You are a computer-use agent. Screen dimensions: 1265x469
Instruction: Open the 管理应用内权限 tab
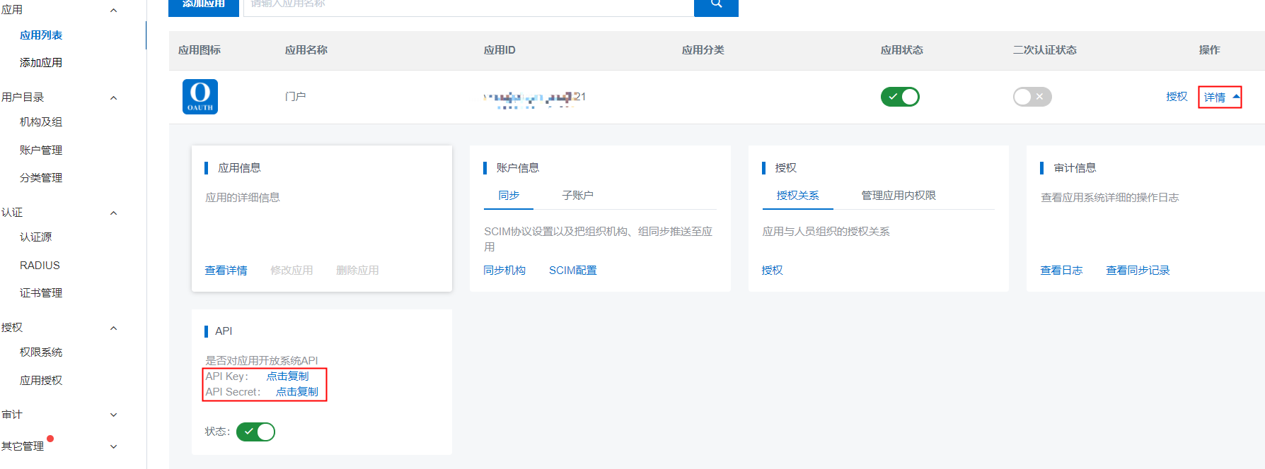click(x=898, y=196)
